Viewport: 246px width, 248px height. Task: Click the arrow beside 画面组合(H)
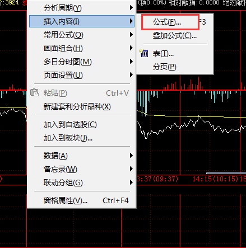pos(131,48)
